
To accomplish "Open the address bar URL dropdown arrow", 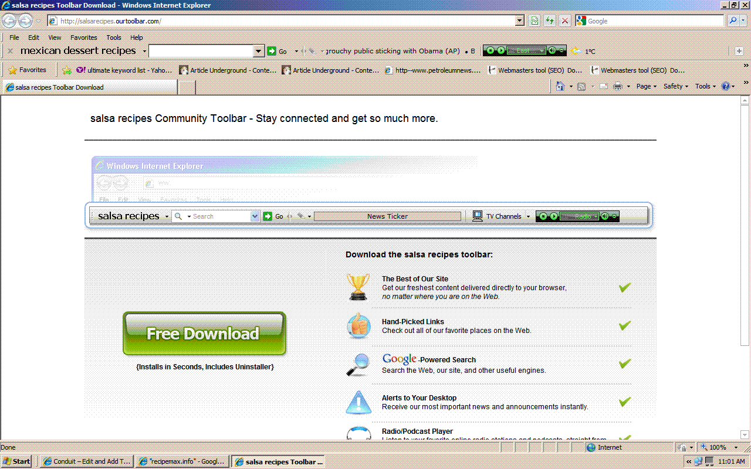I will 519,21.
